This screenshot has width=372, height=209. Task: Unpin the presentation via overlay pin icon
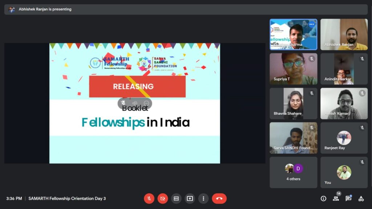[123, 103]
